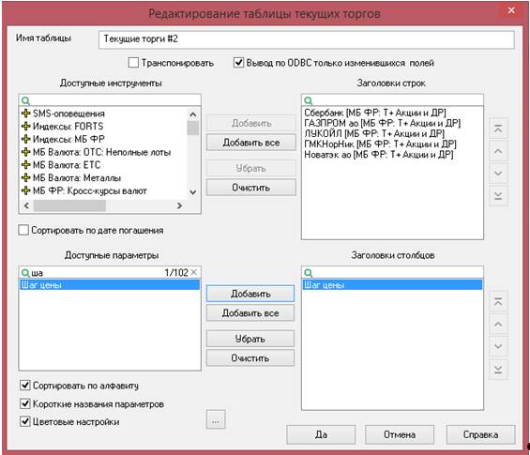Move Шаг цены column header to top

coord(498,301)
